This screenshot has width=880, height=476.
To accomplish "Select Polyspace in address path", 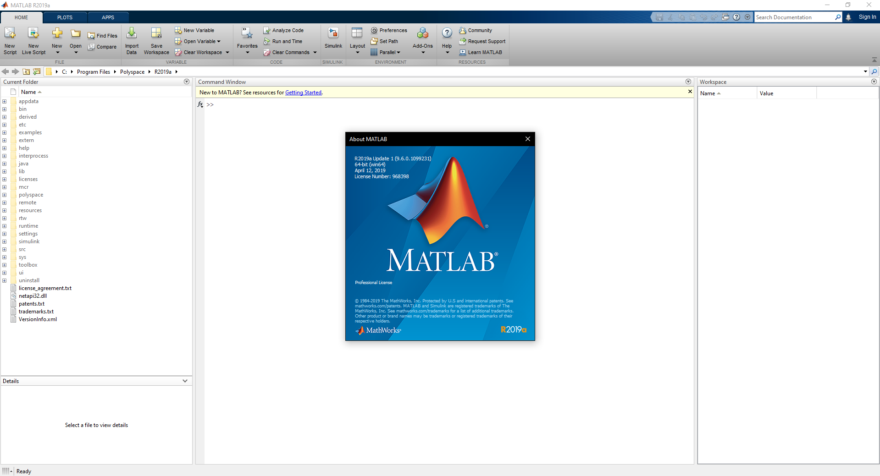I will point(132,72).
